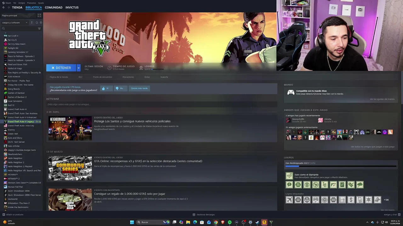Select 'Far Cry 5' in the library list
The width and height of the screenshot is (403, 226).
pyautogui.click(x=12, y=40)
